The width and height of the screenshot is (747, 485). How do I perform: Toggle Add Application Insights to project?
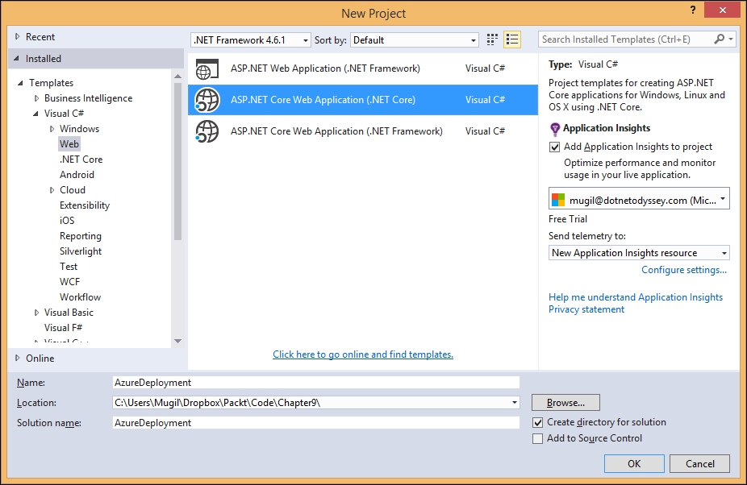[x=554, y=147]
